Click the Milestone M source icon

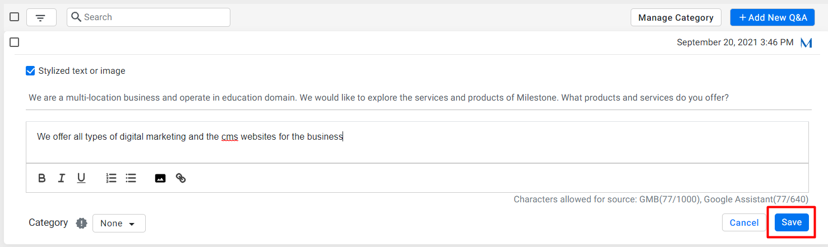click(x=806, y=42)
